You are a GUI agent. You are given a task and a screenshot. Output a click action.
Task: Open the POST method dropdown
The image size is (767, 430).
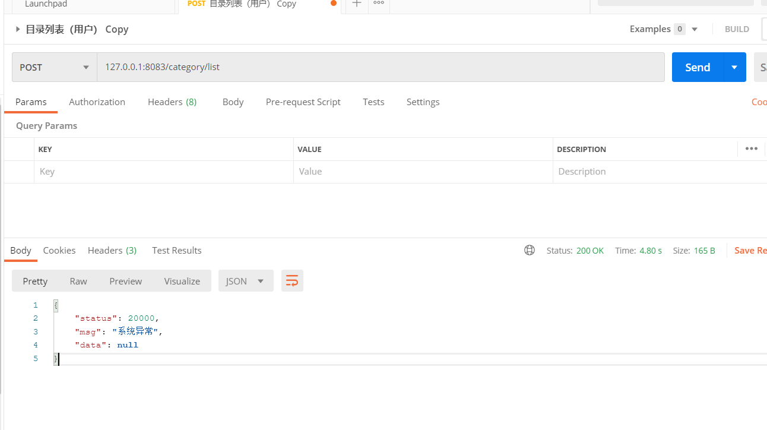point(55,67)
